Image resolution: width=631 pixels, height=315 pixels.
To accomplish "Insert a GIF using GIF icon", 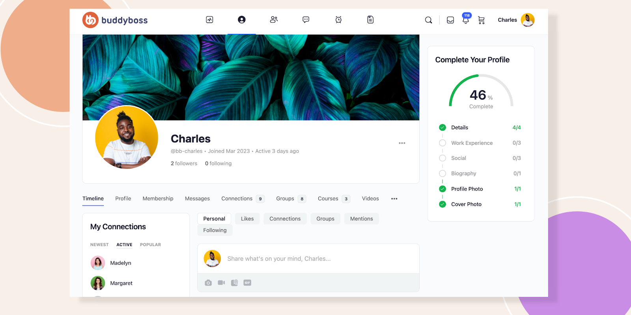I will 247,283.
